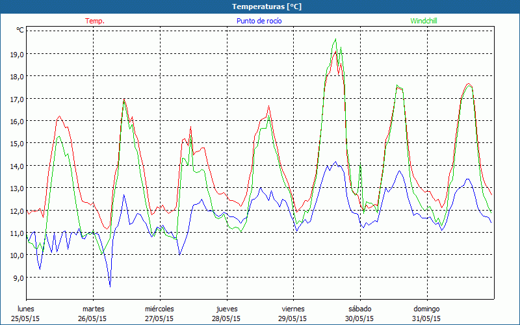The width and height of the screenshot is (520, 325).
Task: Click the 25/05/15 date label
Action: [x=26, y=318]
